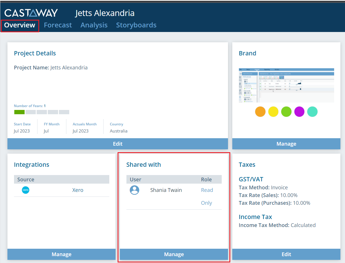Image resolution: width=345 pixels, height=263 pixels.
Task: Click the Income Tax heading
Action: 255,217
